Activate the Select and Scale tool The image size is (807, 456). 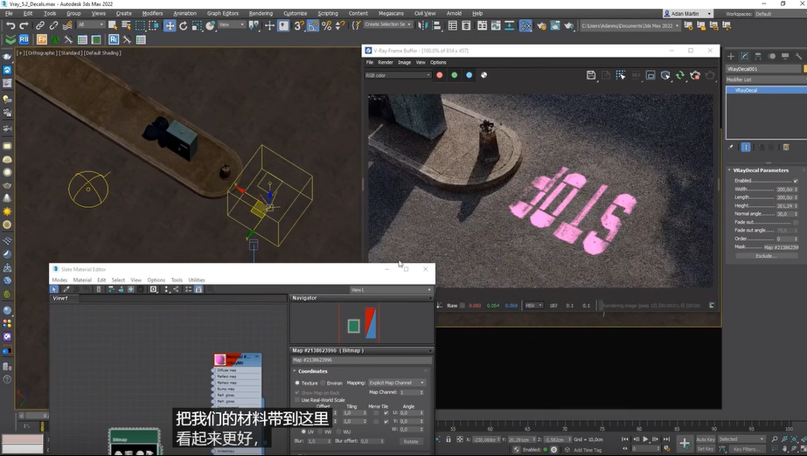coord(197,25)
